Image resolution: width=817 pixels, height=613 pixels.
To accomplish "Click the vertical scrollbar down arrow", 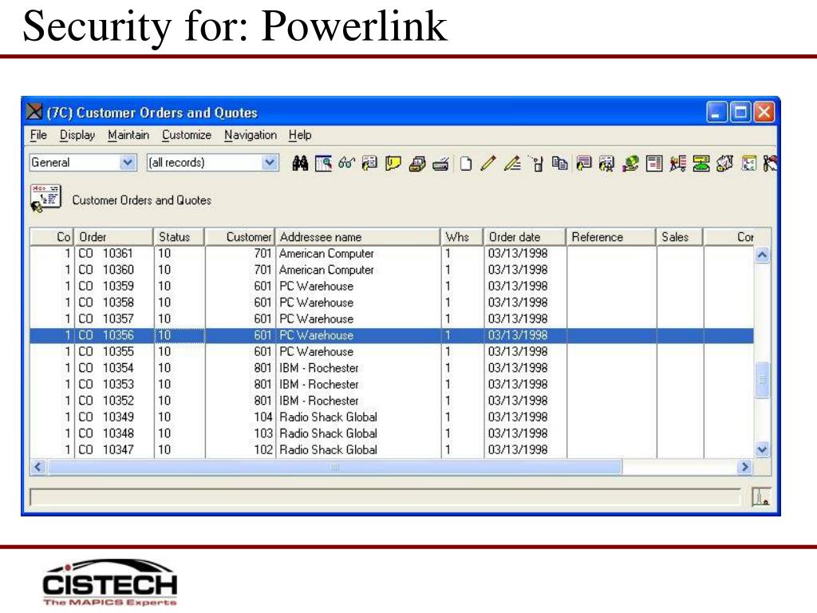I will click(762, 449).
